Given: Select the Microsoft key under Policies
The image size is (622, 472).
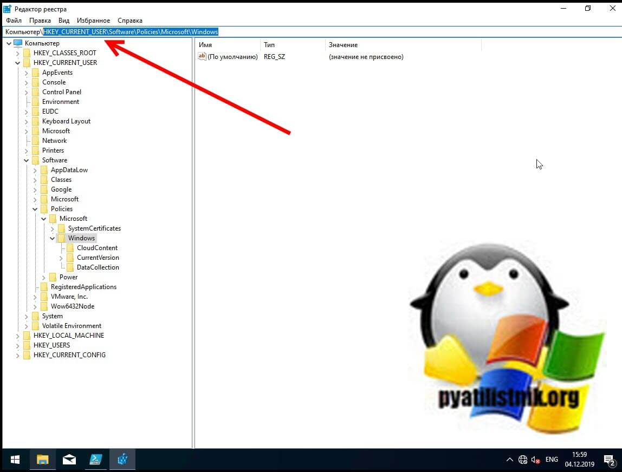Looking at the screenshot, I should [x=73, y=219].
